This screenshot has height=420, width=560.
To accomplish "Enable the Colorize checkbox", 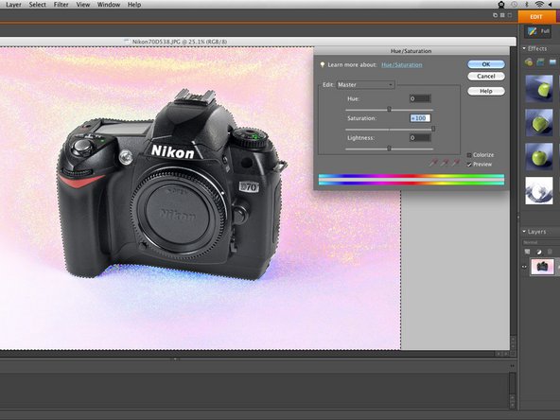I will click(469, 155).
